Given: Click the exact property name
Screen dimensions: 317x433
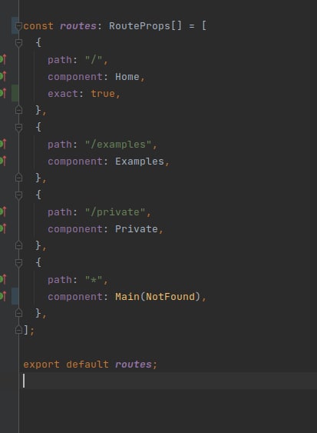Looking at the screenshot, I should click(63, 94).
